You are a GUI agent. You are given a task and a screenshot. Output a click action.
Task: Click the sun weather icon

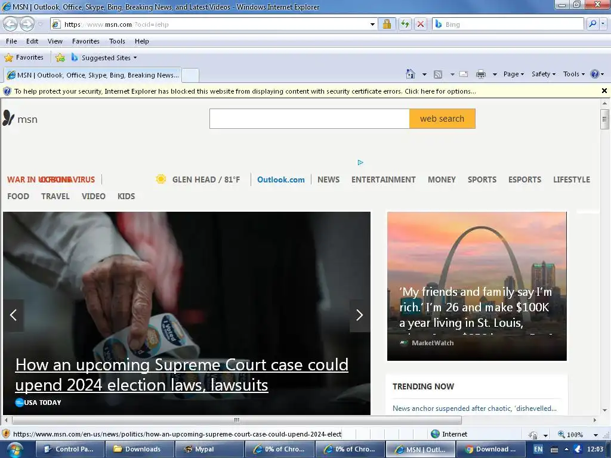coord(161,179)
